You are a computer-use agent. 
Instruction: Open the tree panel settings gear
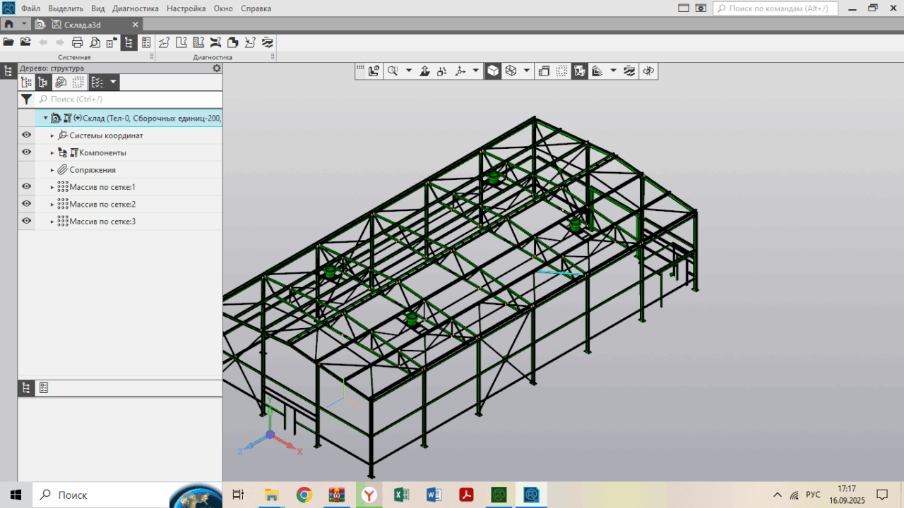coord(217,68)
